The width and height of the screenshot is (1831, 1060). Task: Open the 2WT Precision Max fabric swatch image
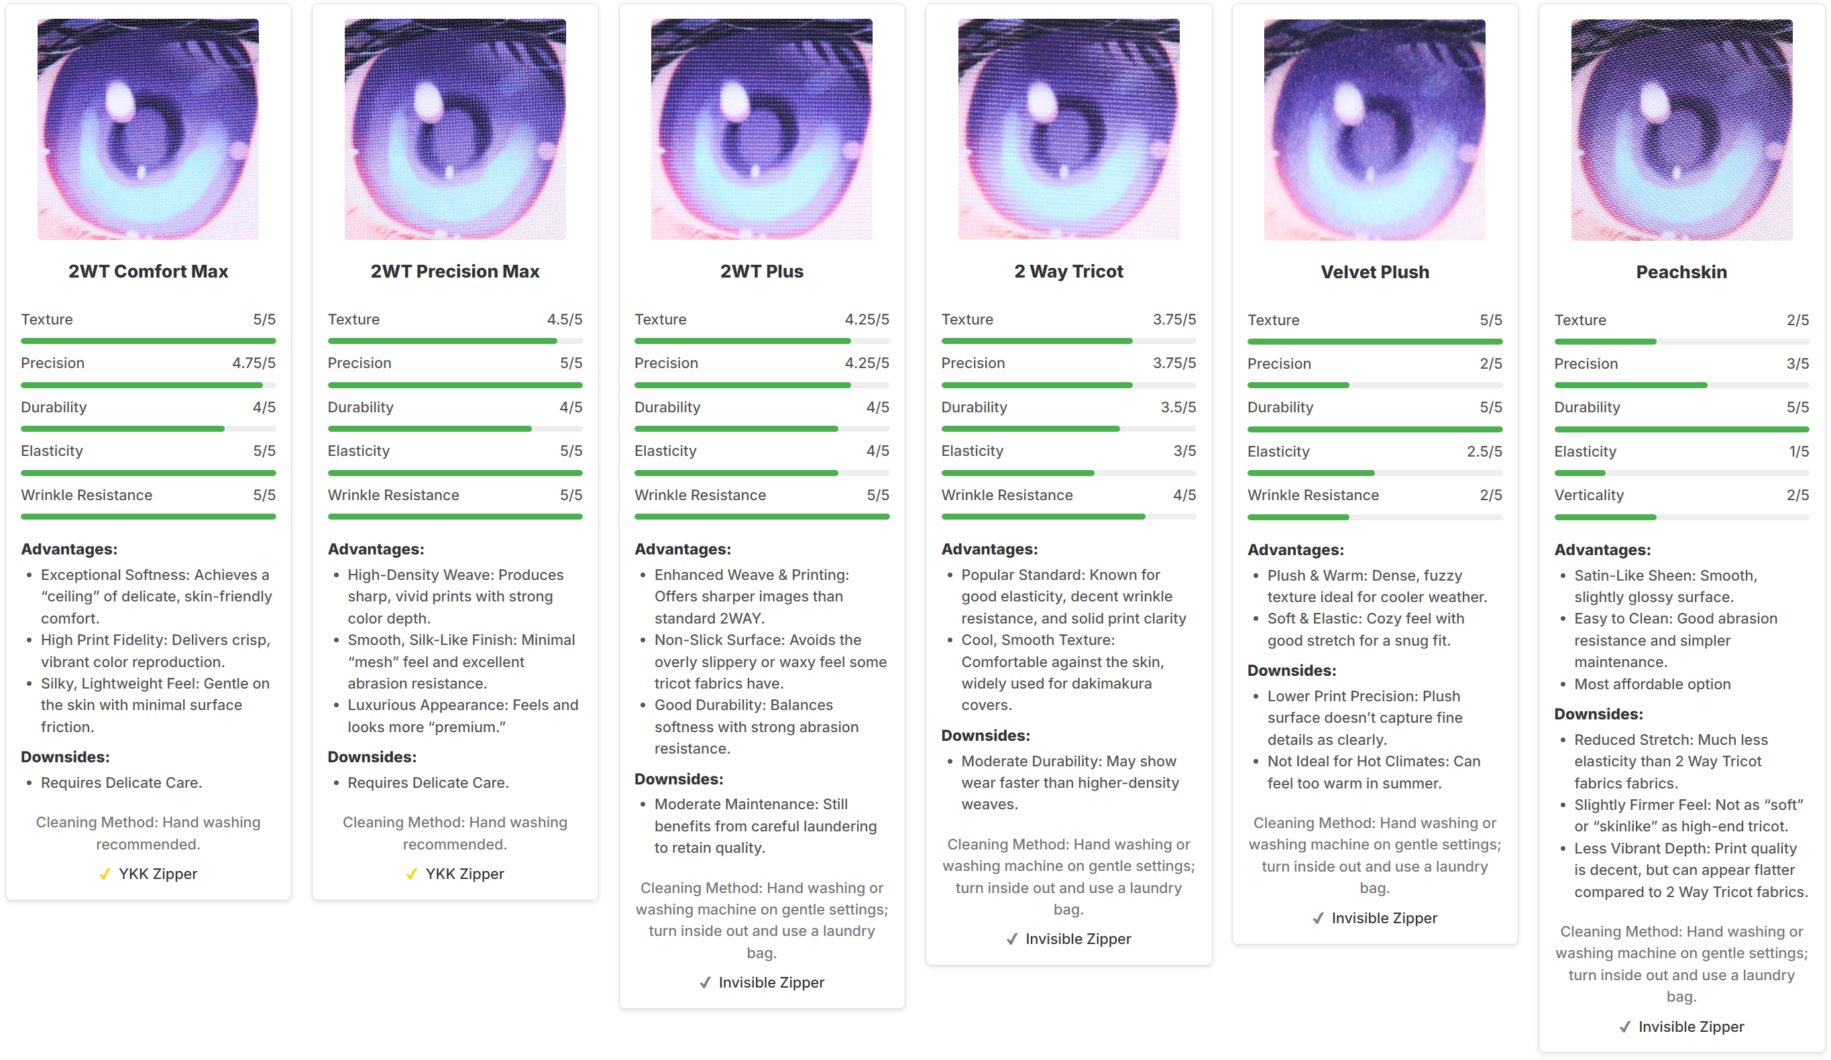click(x=455, y=129)
